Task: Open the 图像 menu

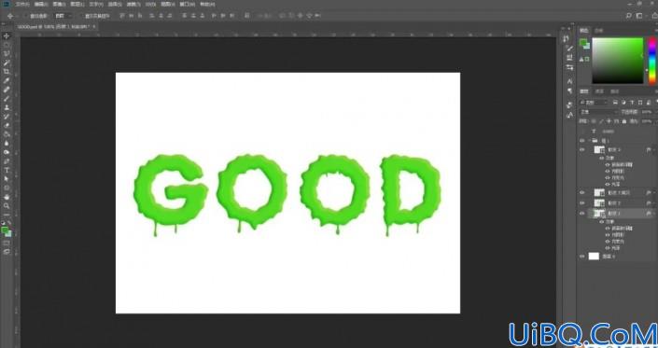Action: (x=59, y=4)
